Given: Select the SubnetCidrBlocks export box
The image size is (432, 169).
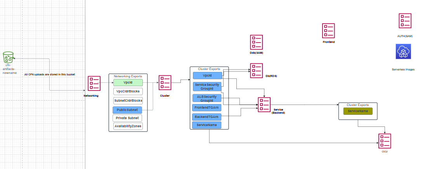Looking at the screenshot, I should (x=128, y=101).
